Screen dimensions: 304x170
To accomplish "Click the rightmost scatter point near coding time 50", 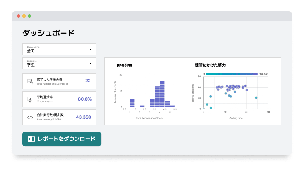I will click(256, 97).
